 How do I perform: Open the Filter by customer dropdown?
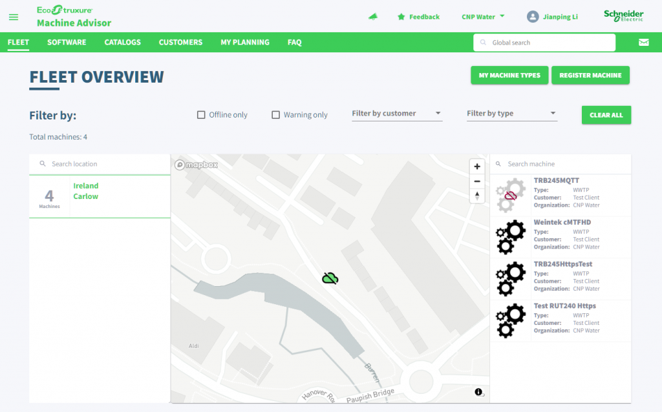397,114
